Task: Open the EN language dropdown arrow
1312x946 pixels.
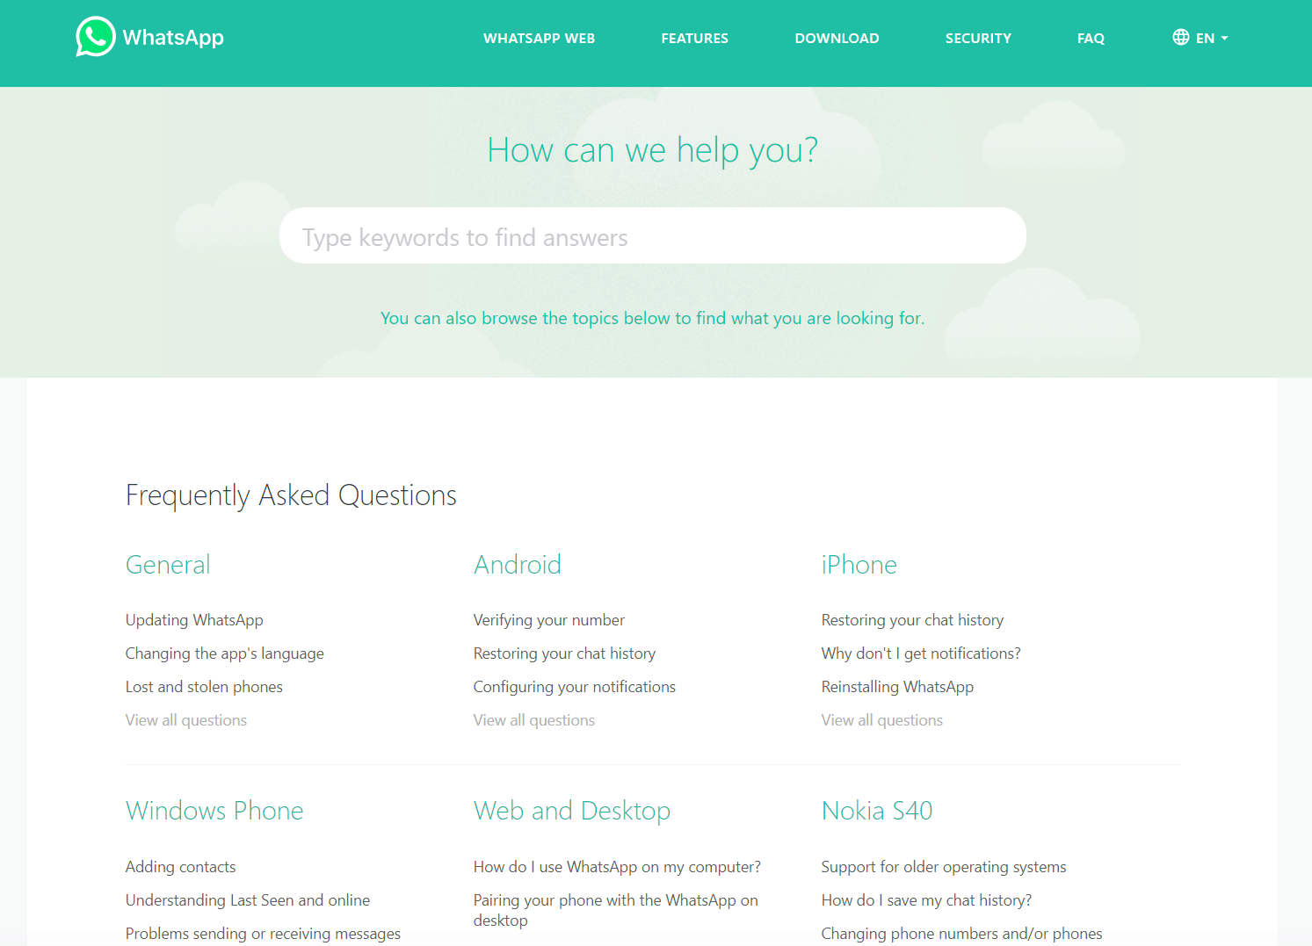Action: point(1224,38)
